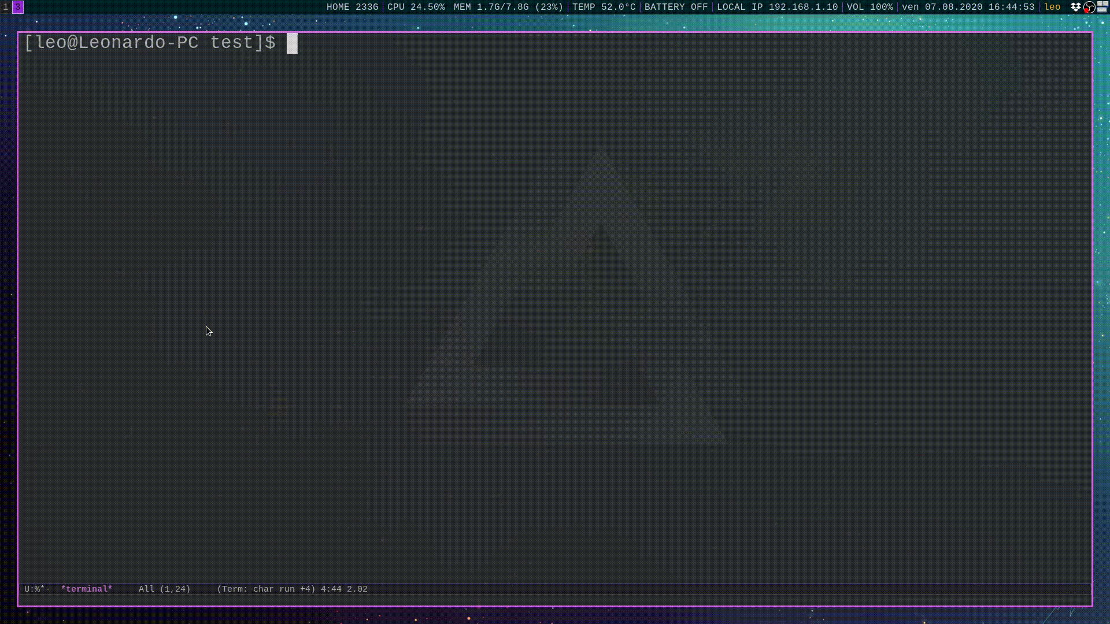This screenshot has height=624, width=1110.
Task: Click the terminal cursor block
Action: 292,43
